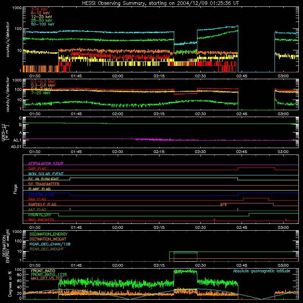This screenshot has width=303, height=303.
Task: Select the DECIMATION_WEIGHT legend label
Action: 48,239
